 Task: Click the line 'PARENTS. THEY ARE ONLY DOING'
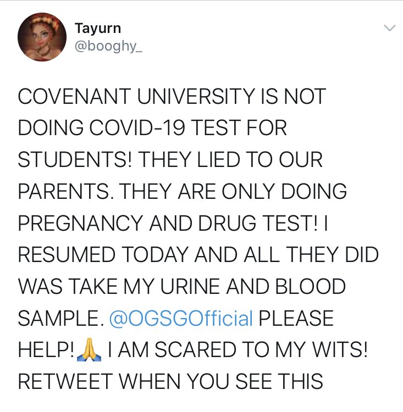point(183,191)
